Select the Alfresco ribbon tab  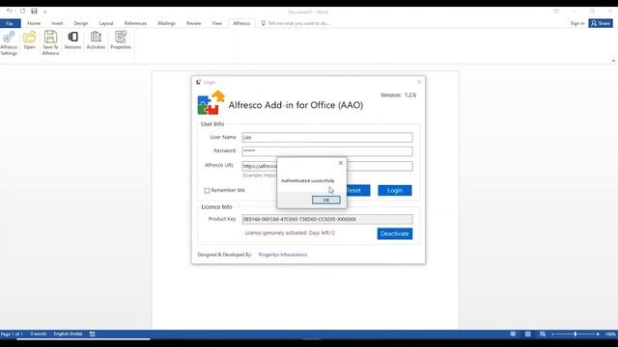(241, 23)
